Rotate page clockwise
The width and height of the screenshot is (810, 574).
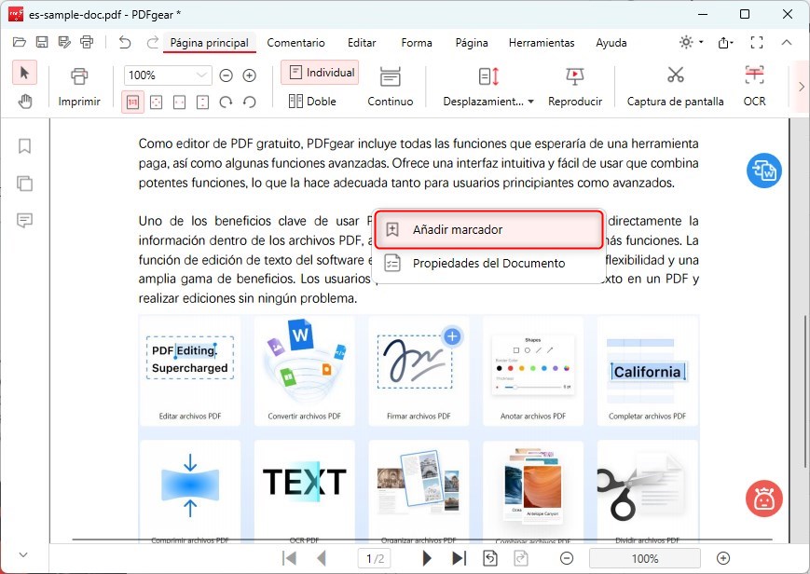(x=226, y=102)
